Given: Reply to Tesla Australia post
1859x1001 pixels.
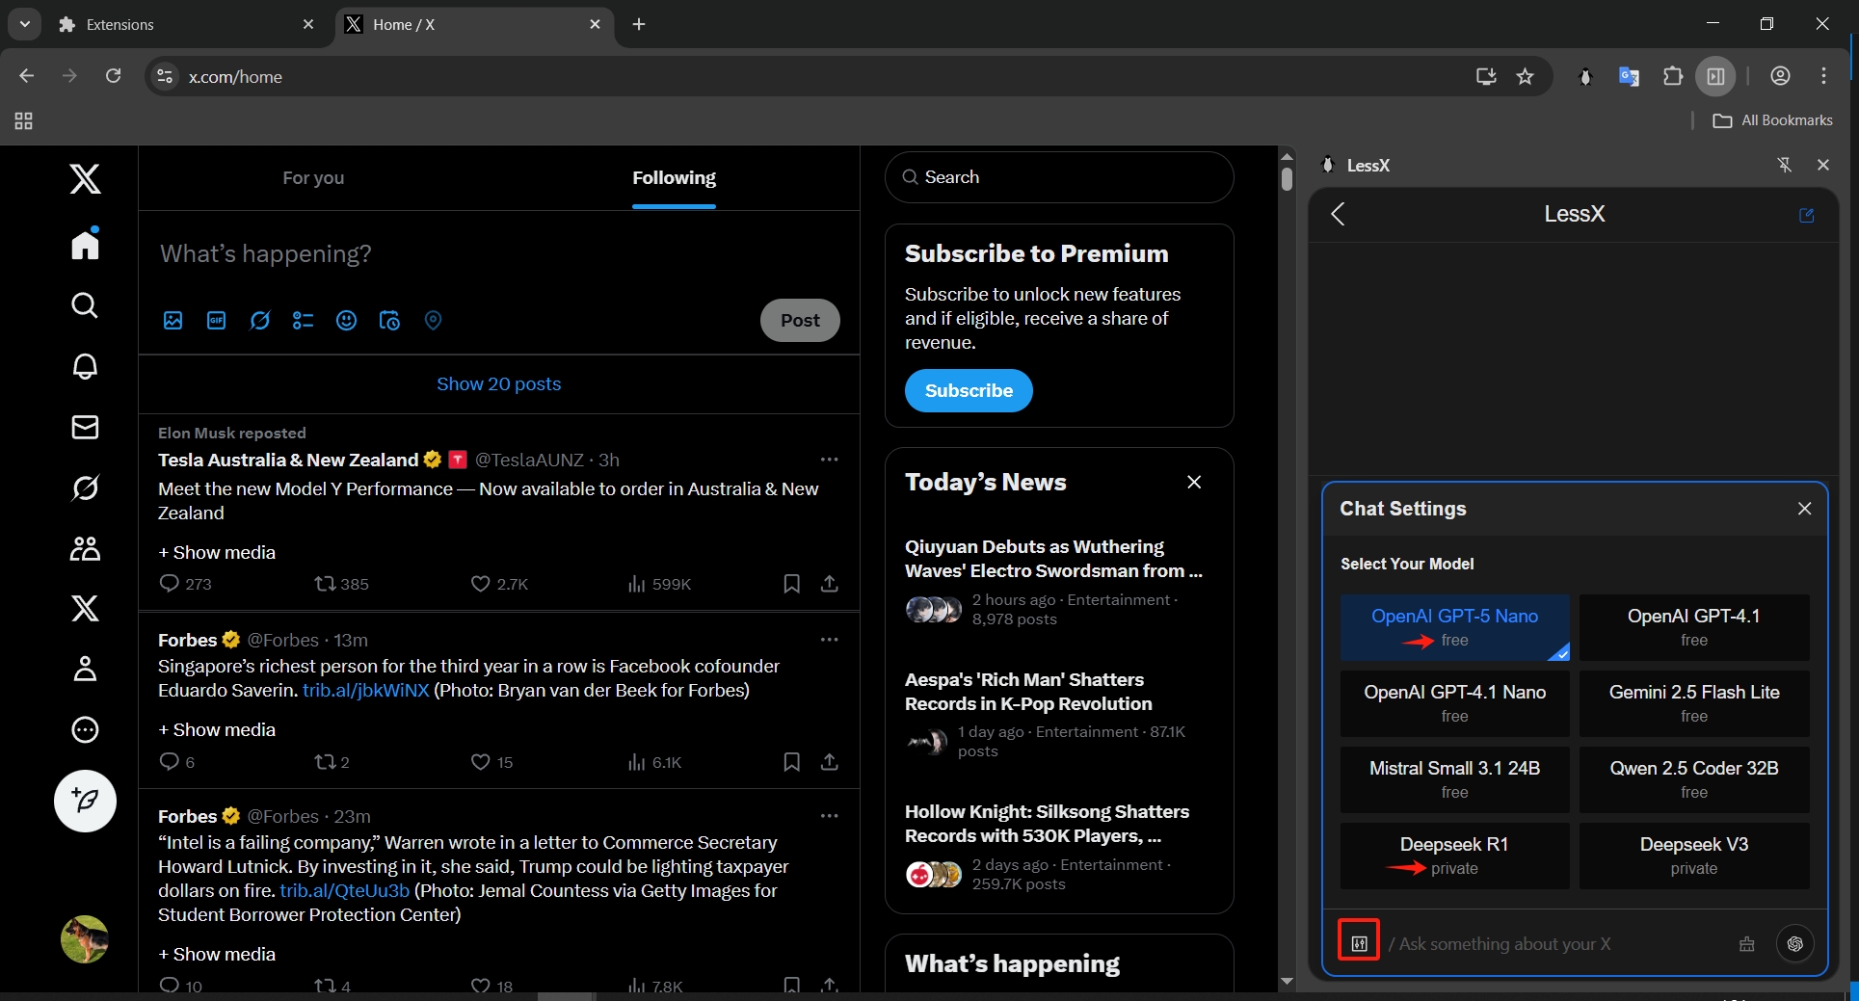Looking at the screenshot, I should 184,584.
